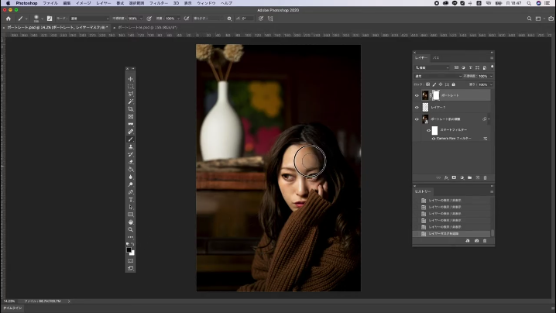556x313 pixels.
Task: Click the Add Layer Mask icon
Action: 454,177
